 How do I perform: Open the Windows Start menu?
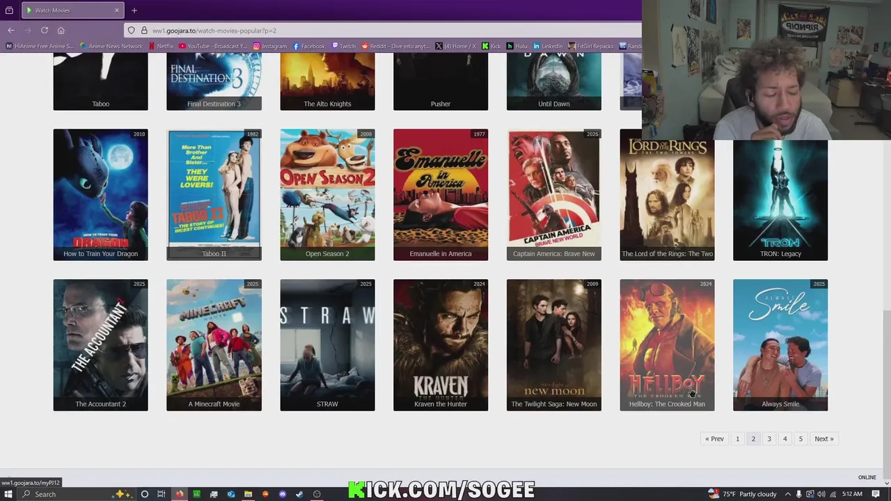pyautogui.click(x=8, y=494)
